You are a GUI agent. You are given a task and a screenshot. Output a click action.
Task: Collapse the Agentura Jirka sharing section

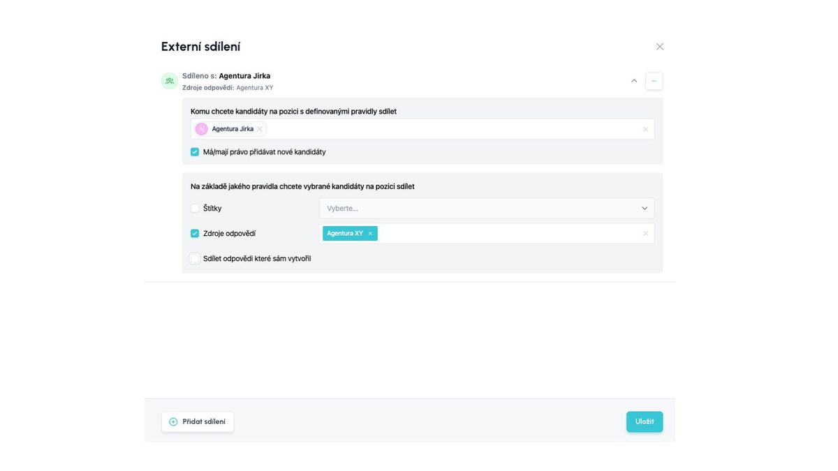(634, 81)
